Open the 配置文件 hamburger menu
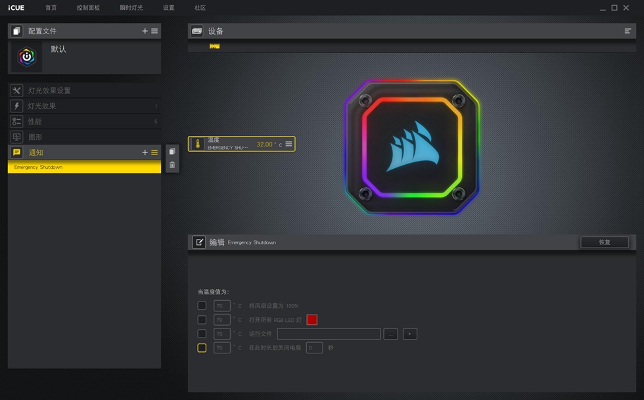Image resolution: width=644 pixels, height=400 pixels. click(154, 31)
